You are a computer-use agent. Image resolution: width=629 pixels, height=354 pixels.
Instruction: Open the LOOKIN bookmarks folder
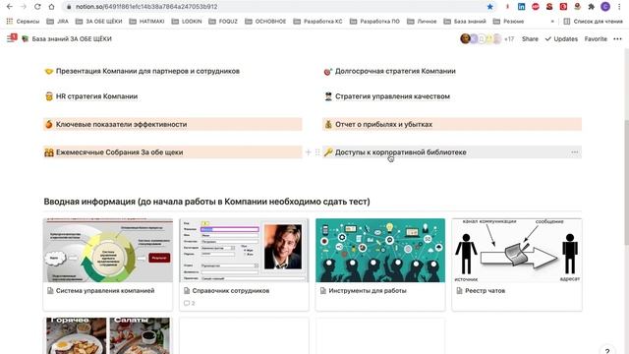(x=187, y=22)
